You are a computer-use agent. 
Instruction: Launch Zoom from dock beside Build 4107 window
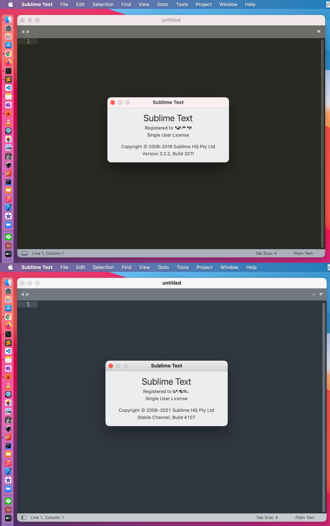pyautogui.click(x=8, y=489)
